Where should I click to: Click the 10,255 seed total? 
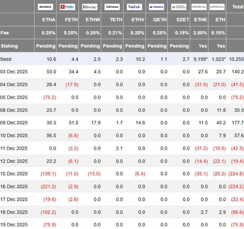pos(236,59)
